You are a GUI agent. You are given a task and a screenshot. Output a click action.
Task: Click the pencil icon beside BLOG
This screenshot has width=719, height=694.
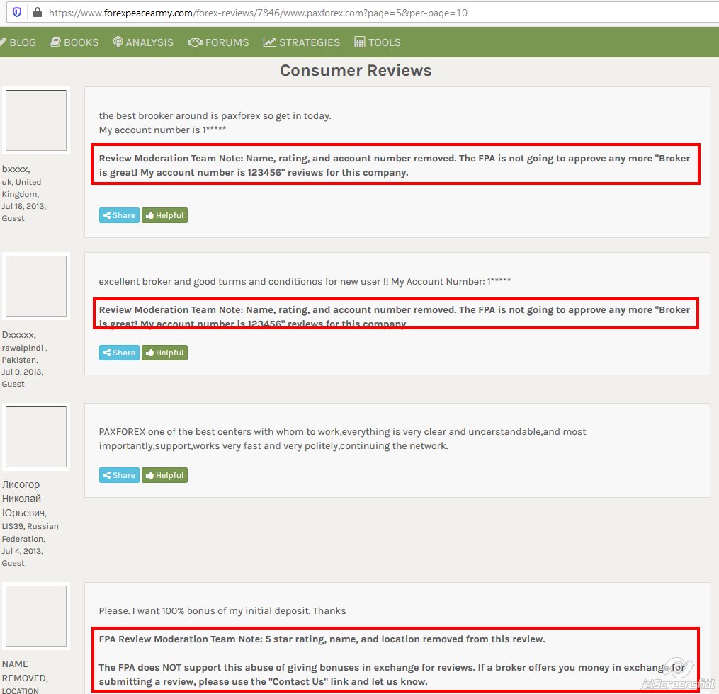[3, 42]
